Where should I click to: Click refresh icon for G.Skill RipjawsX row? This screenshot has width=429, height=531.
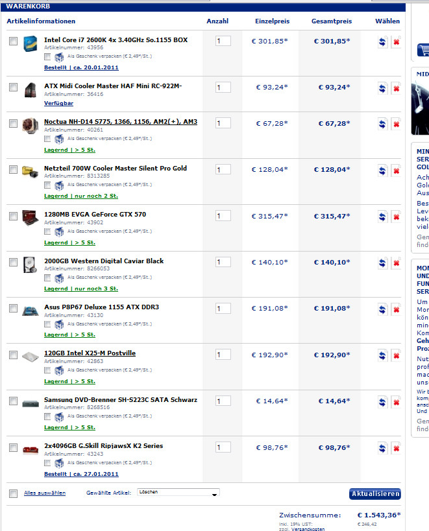pos(382,449)
